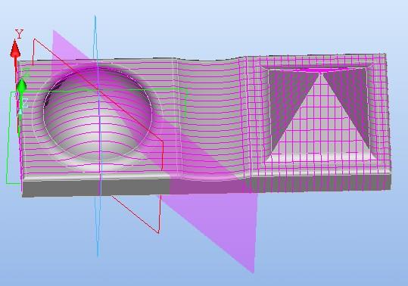Select the red Y axis arrow
This screenshot has height=286, width=408.
pos(15,48)
